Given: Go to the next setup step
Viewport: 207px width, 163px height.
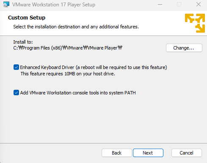Looking at the screenshot, I should pyautogui.click(x=148, y=153).
